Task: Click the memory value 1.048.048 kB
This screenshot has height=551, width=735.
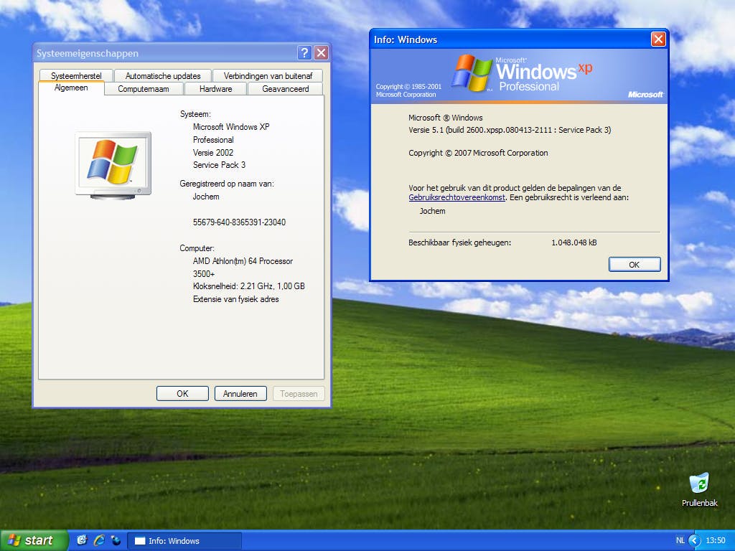Action: click(x=574, y=242)
